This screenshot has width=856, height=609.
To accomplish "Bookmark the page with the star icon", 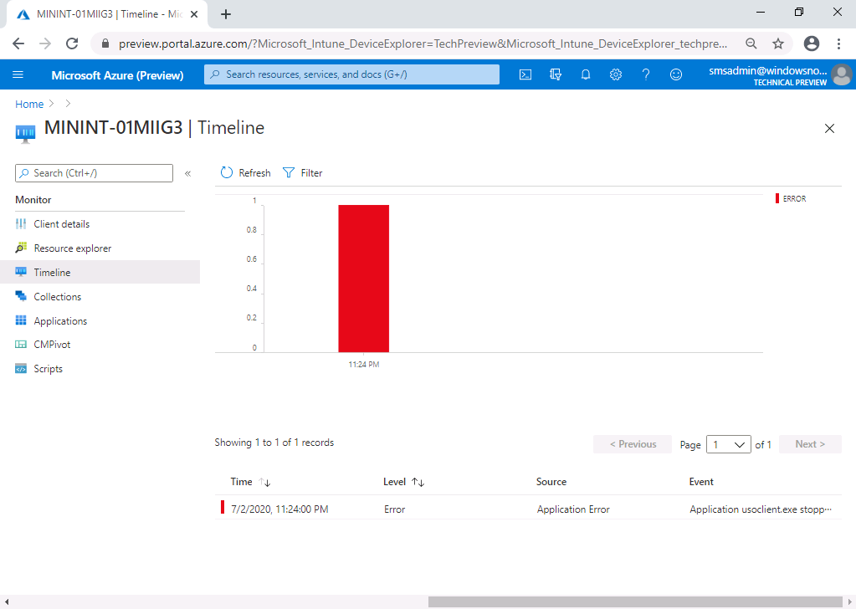I will pyautogui.click(x=778, y=43).
